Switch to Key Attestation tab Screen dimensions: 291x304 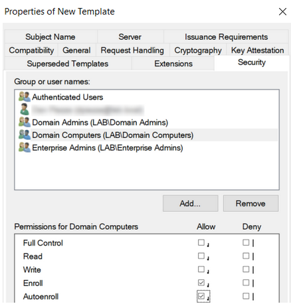[258, 50]
